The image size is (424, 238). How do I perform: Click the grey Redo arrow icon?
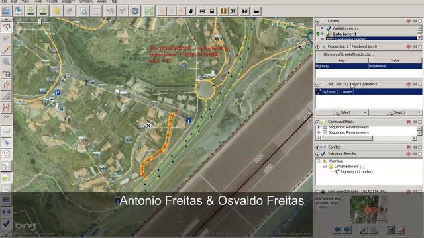(69, 11)
